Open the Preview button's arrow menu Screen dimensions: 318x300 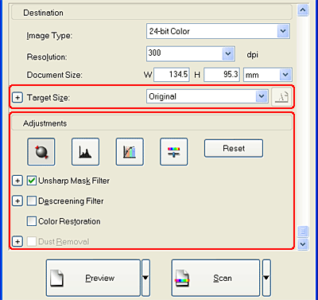point(145,278)
